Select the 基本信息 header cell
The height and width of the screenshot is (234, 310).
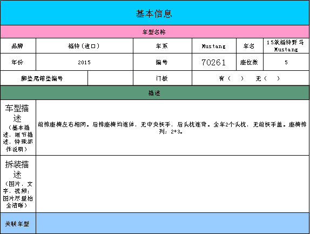pyautogui.click(x=155, y=12)
